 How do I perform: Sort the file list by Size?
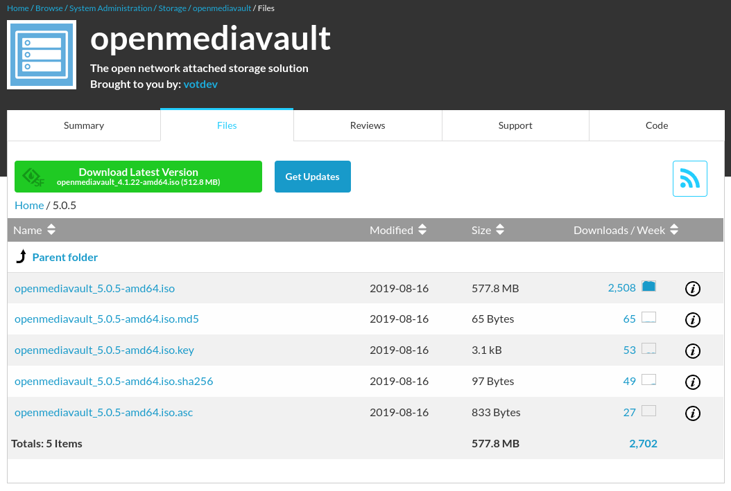[488, 230]
